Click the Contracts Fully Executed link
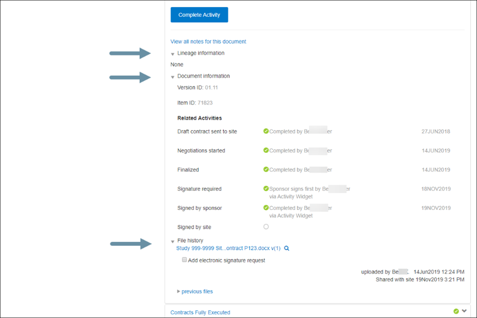 coord(200,312)
